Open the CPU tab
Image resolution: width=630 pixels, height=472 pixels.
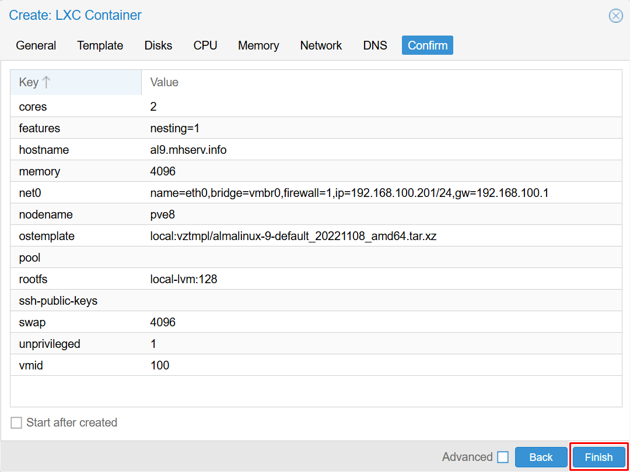point(205,45)
